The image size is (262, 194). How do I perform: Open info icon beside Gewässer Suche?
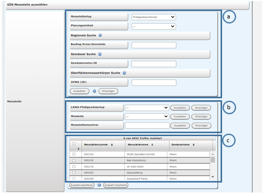pos(100,54)
